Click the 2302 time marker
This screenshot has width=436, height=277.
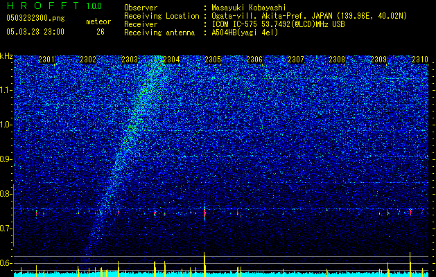pos(88,59)
